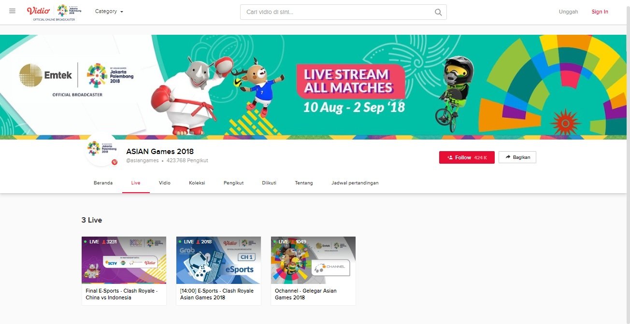This screenshot has height=324, width=630.
Task: Click the '3 Live' heading
Action: point(92,220)
